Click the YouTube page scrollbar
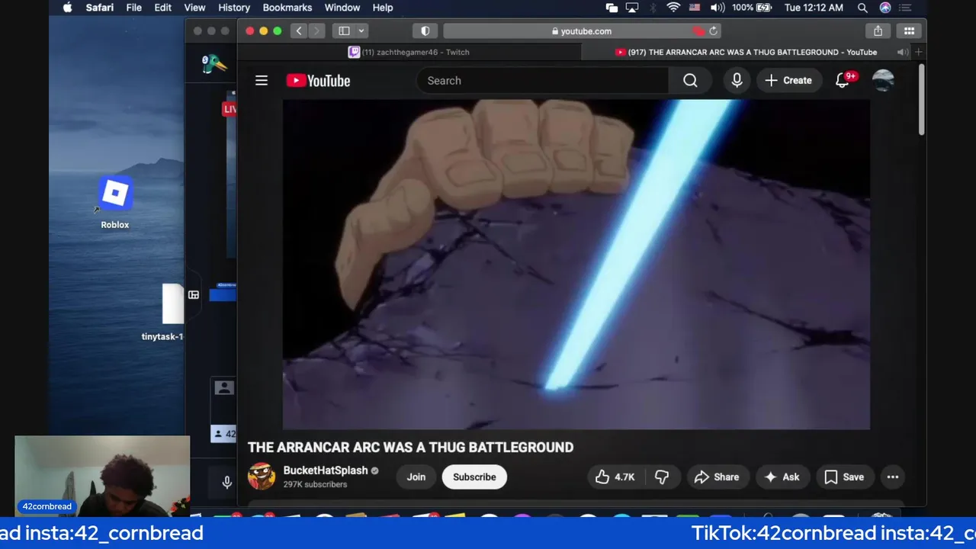The image size is (976, 549). coord(922,101)
